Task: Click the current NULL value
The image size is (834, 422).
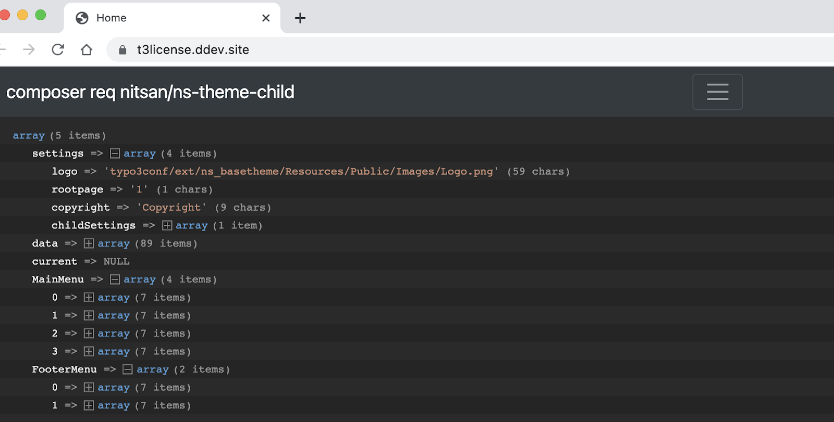Action: click(x=116, y=261)
